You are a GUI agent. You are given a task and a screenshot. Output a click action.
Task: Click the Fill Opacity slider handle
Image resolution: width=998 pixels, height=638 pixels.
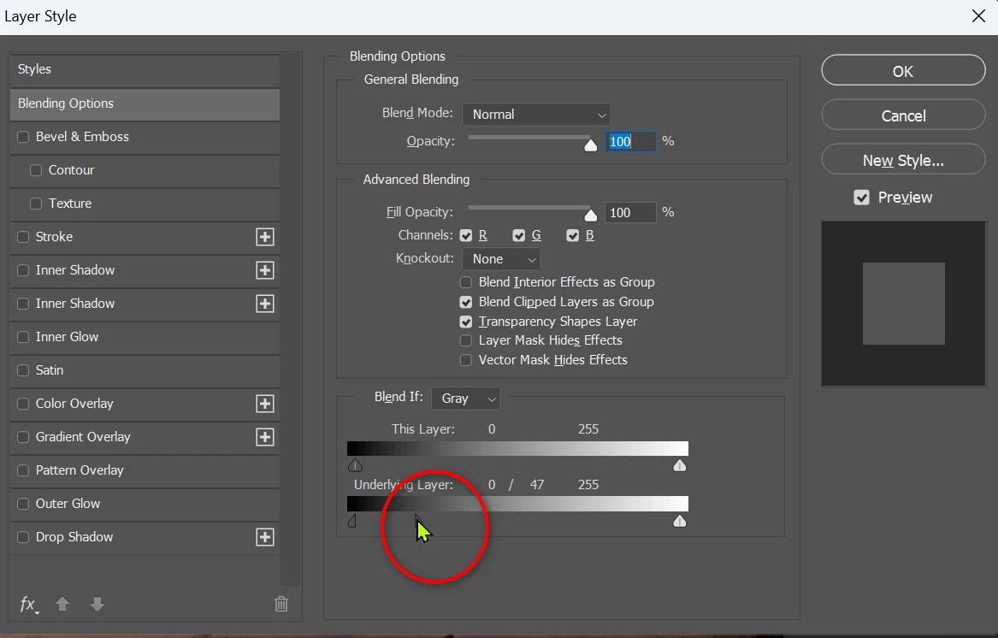(x=591, y=216)
